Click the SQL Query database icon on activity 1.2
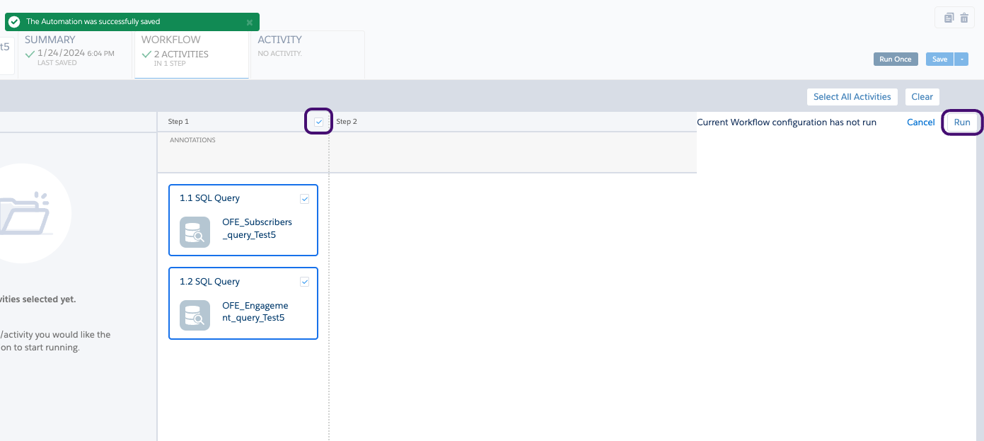 click(195, 315)
